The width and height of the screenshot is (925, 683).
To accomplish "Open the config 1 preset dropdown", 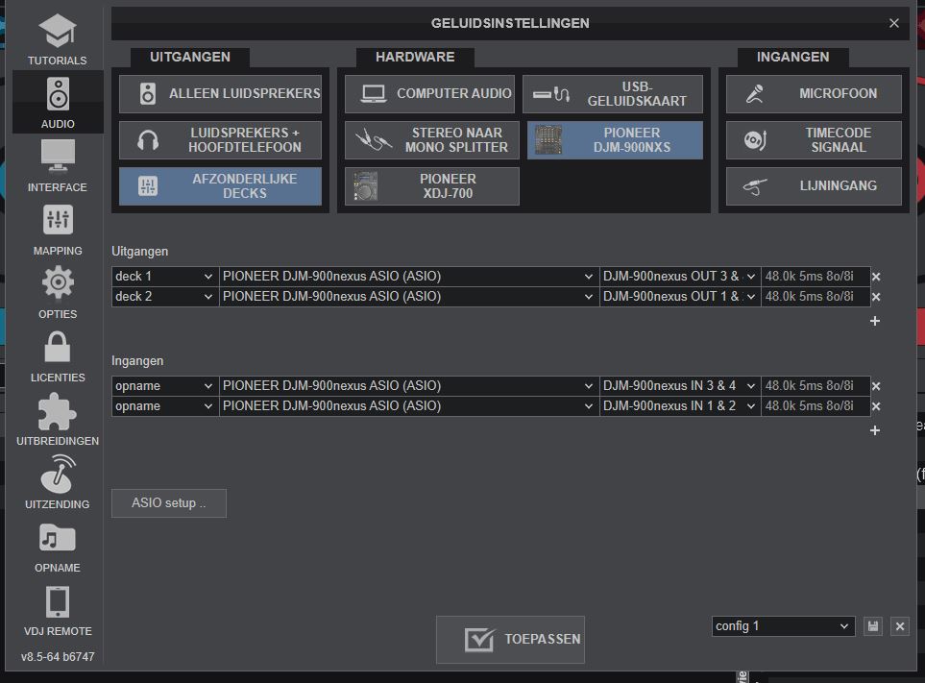I will click(783, 626).
